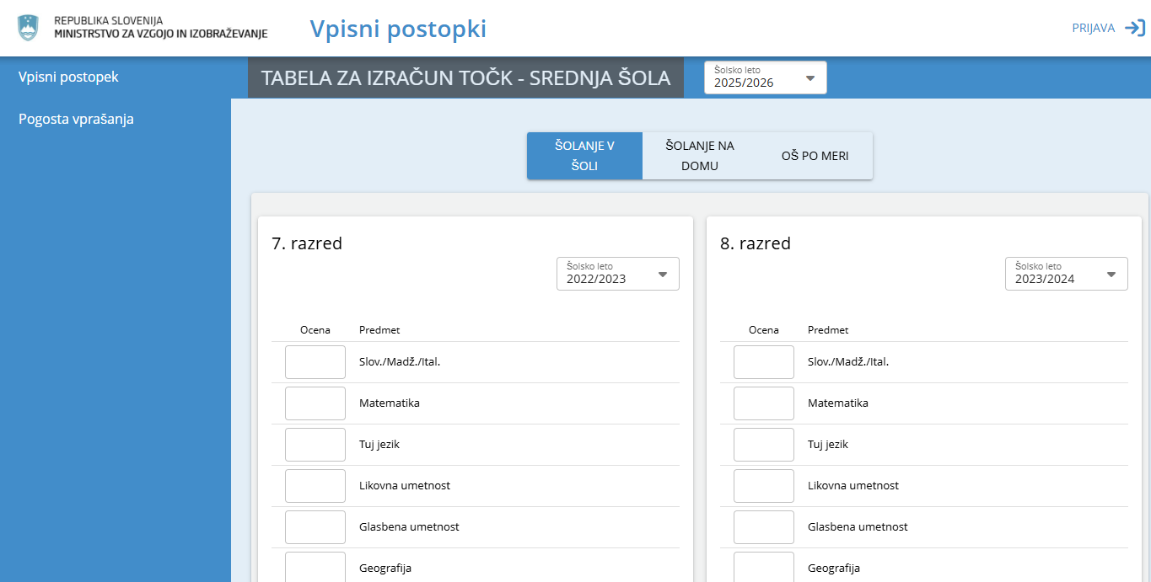Image resolution: width=1151 pixels, height=582 pixels.
Task: Click Predmet column header in 8. razred
Action: click(828, 330)
